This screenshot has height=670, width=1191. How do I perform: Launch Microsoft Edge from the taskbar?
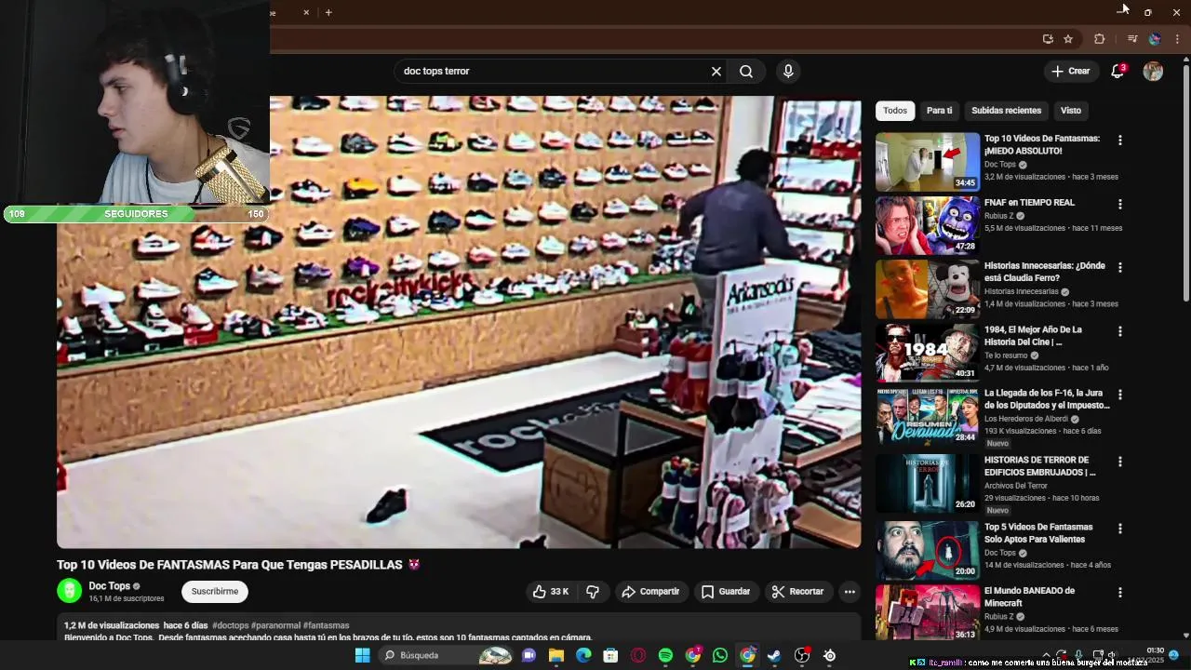click(x=583, y=655)
